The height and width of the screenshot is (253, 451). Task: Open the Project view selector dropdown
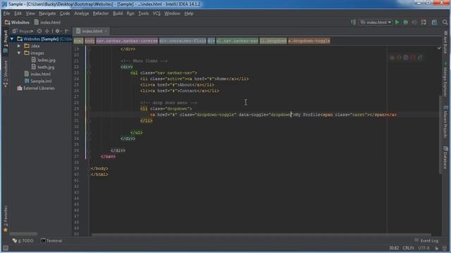[x=23, y=31]
